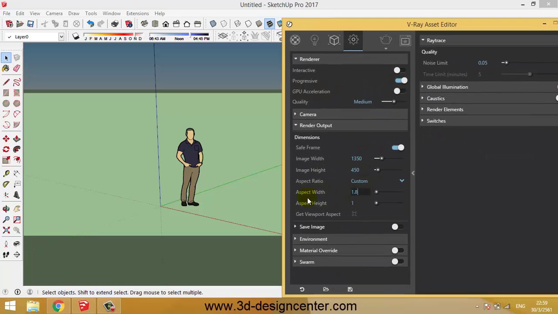
Task: Toggle the Material Override switch
Action: tap(398, 250)
